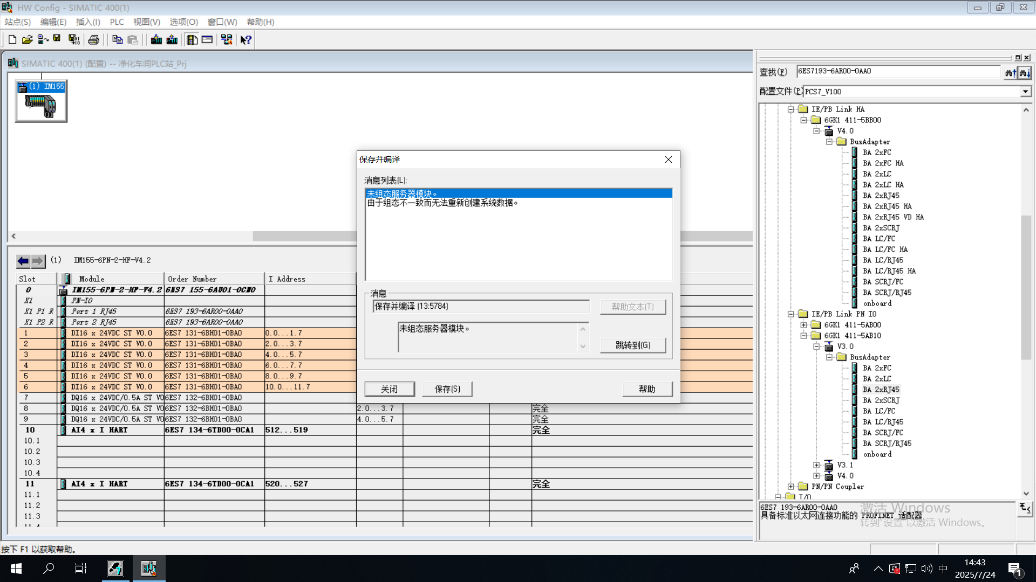
Task: Click the Download to module icon
Action: [156, 39]
